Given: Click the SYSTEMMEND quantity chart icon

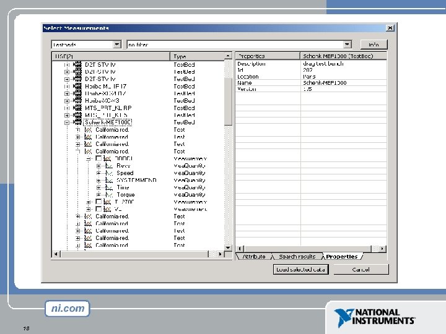Looking at the screenshot, I should click(x=109, y=180).
